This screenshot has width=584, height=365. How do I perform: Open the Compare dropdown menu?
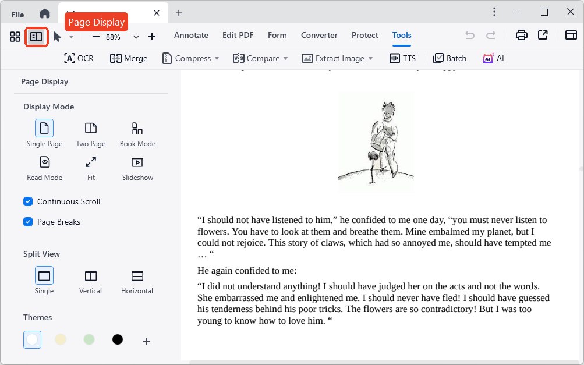point(285,58)
